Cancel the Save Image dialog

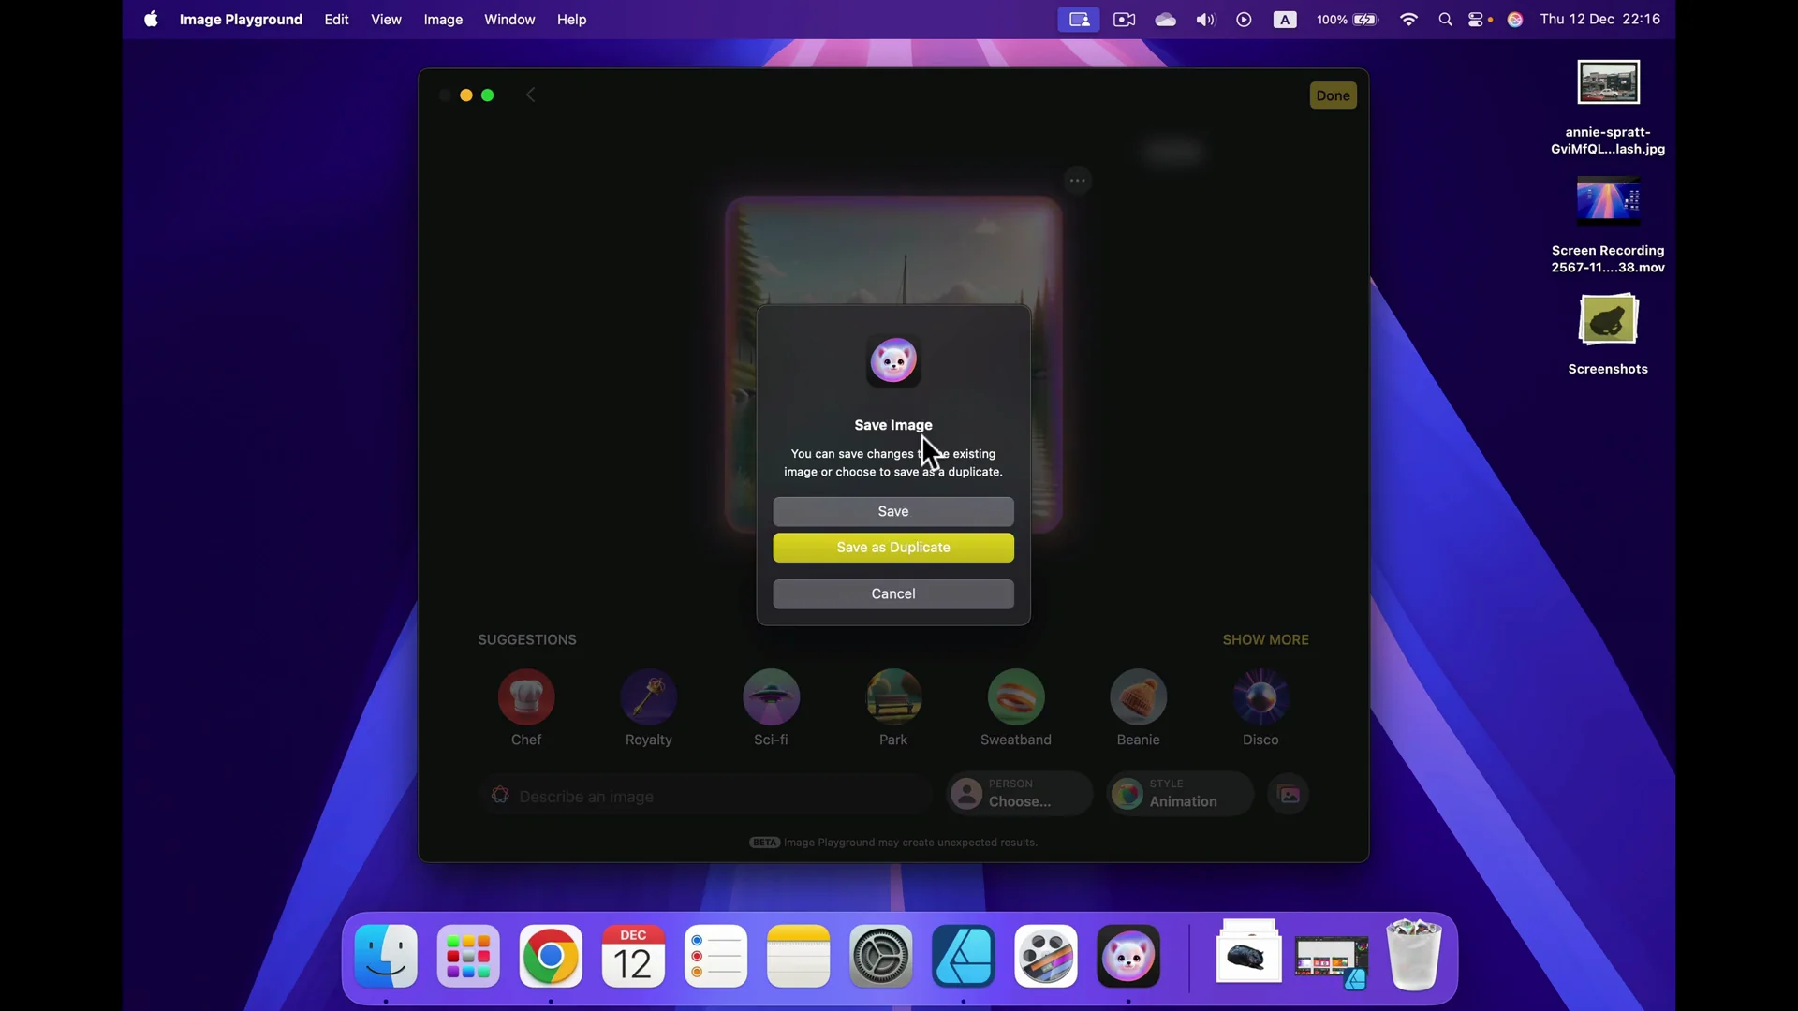tap(892, 593)
